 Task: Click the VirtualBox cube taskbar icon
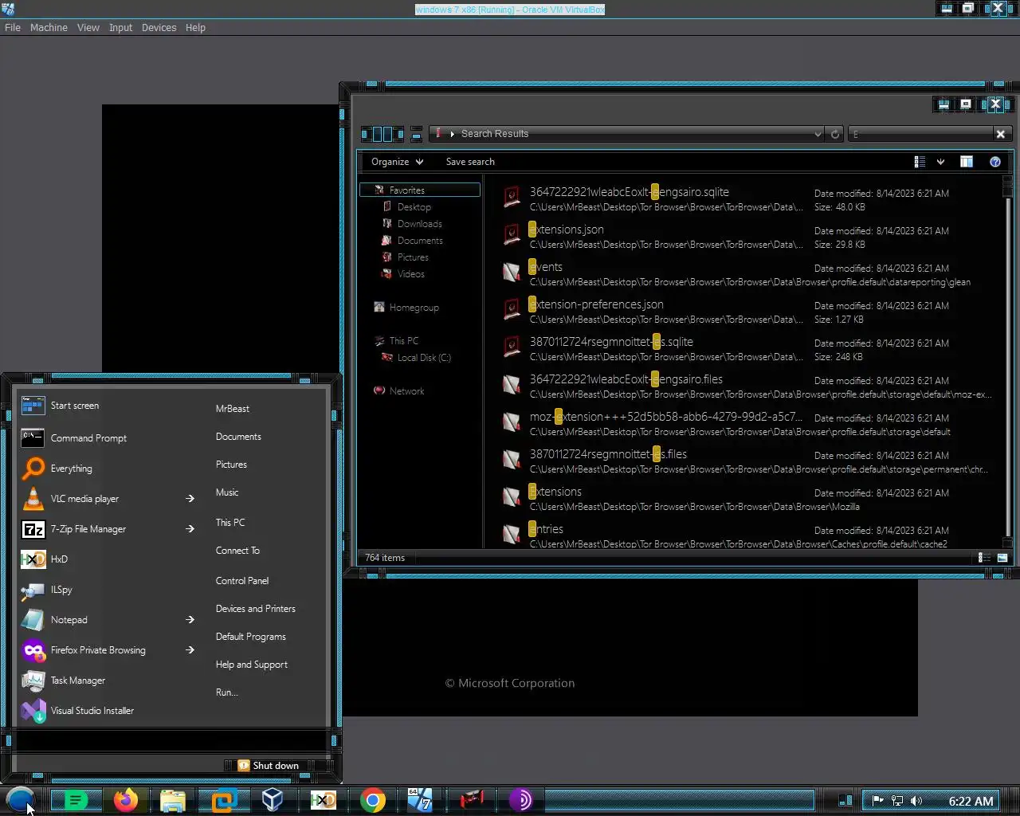tap(273, 800)
